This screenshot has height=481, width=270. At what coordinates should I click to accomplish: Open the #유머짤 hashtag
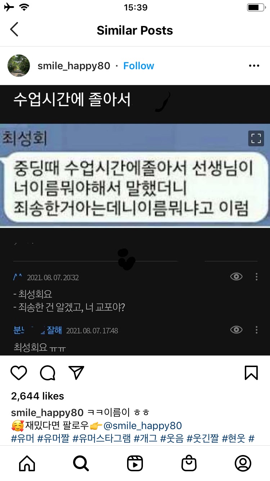[x=53, y=439]
